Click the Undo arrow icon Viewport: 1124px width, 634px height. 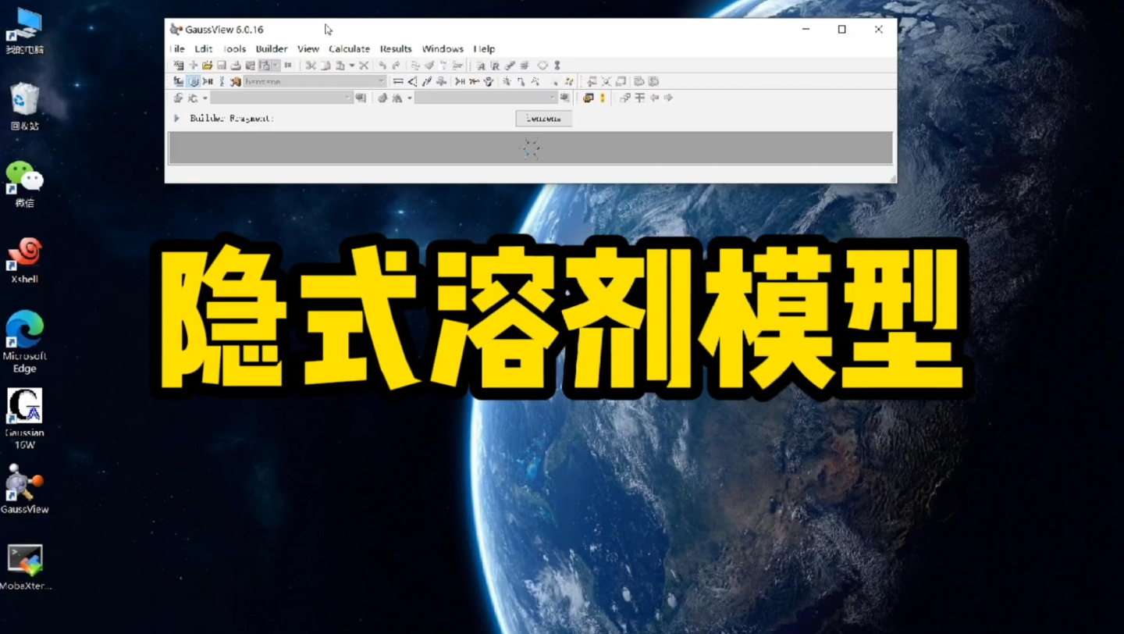[x=382, y=66]
